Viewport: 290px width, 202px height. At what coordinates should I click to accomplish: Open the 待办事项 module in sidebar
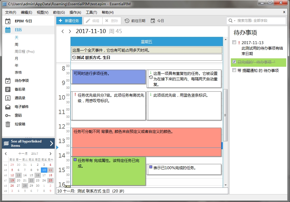tap(8, 81)
